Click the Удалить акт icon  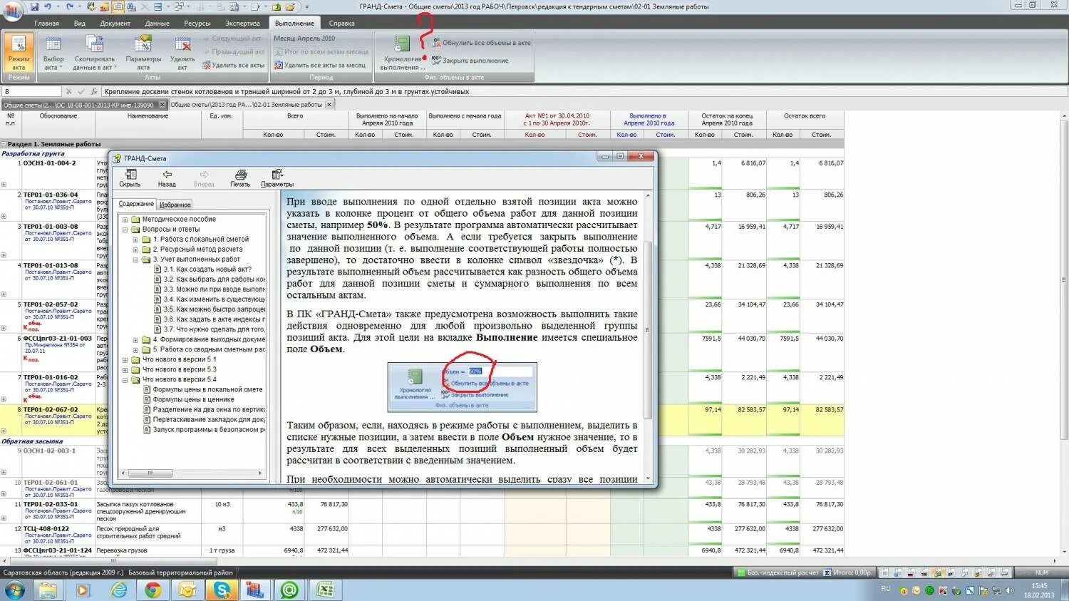coord(182,52)
